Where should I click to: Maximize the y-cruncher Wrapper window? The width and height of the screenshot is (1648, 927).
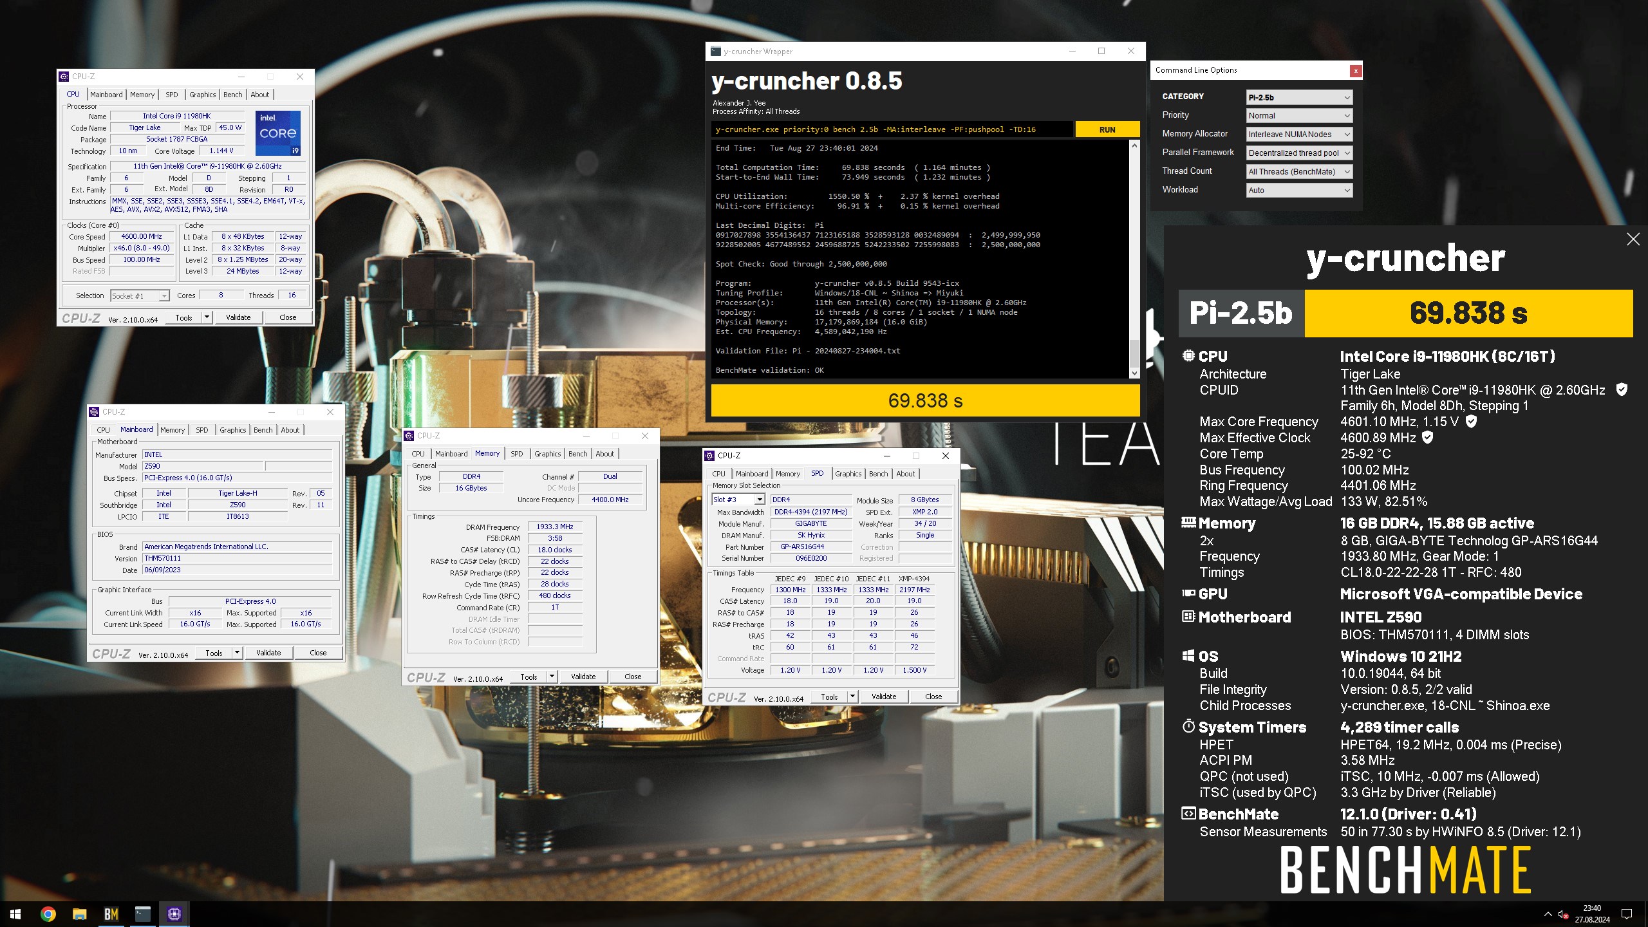click(x=1101, y=51)
